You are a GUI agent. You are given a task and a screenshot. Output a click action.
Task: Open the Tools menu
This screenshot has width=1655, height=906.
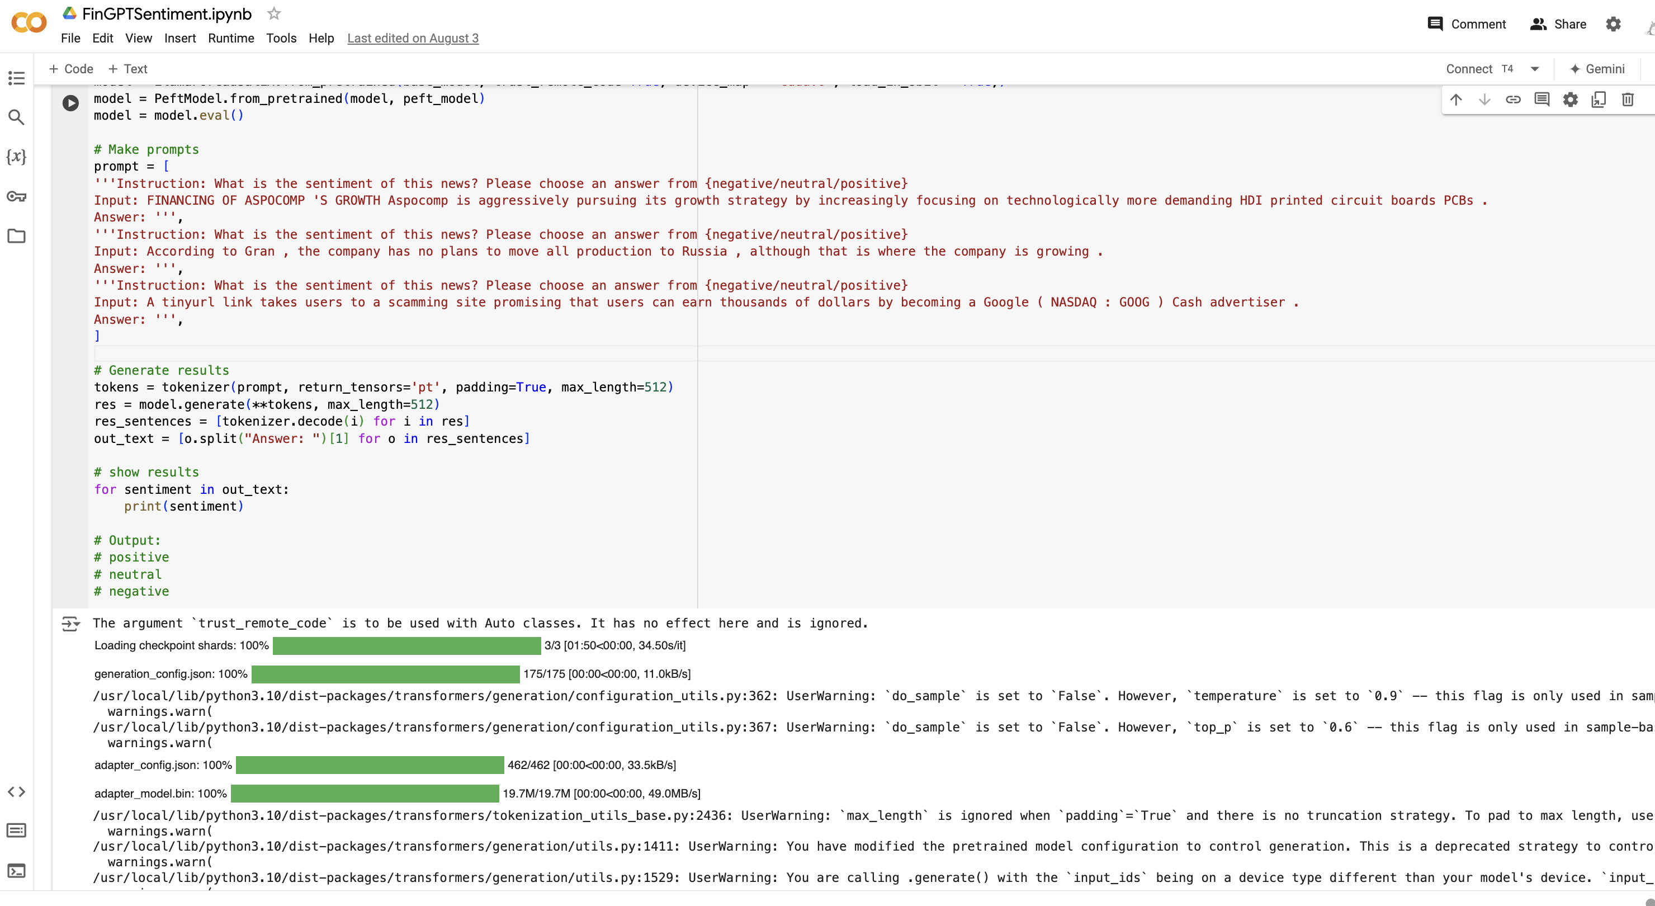[281, 38]
